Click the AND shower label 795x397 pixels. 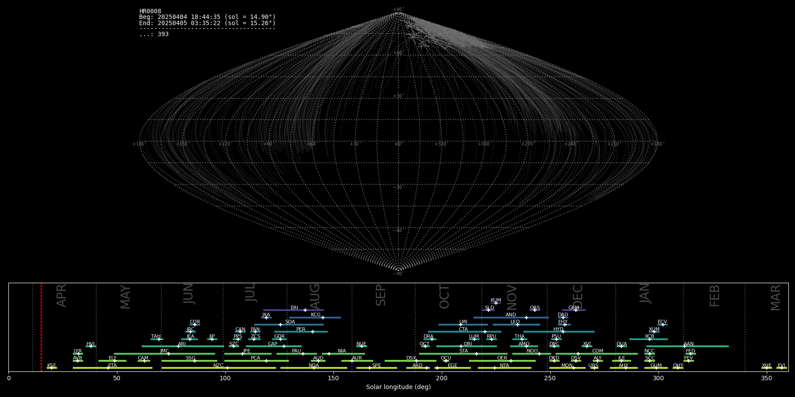click(x=511, y=315)
